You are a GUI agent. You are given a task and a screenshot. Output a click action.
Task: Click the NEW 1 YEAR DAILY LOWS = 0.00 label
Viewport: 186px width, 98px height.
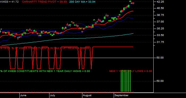[x=130, y=71]
